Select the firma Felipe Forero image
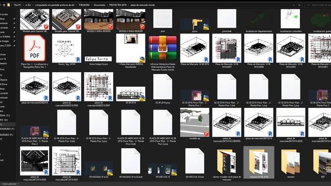The width and height of the screenshot is (331, 186). click(99, 59)
